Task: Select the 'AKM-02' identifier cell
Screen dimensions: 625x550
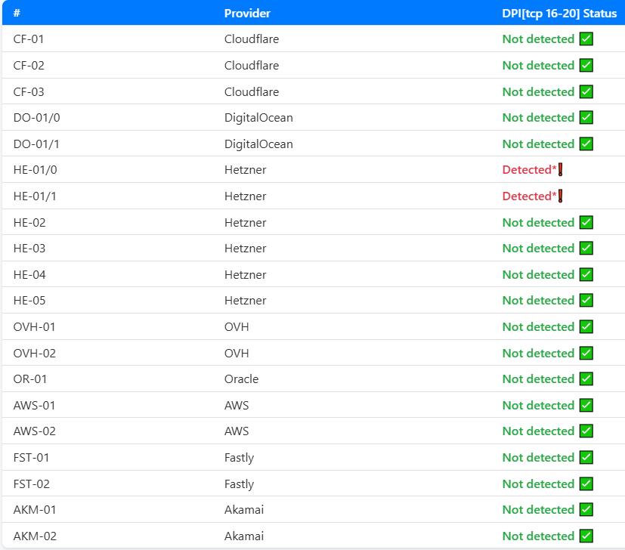Action: tap(35, 536)
